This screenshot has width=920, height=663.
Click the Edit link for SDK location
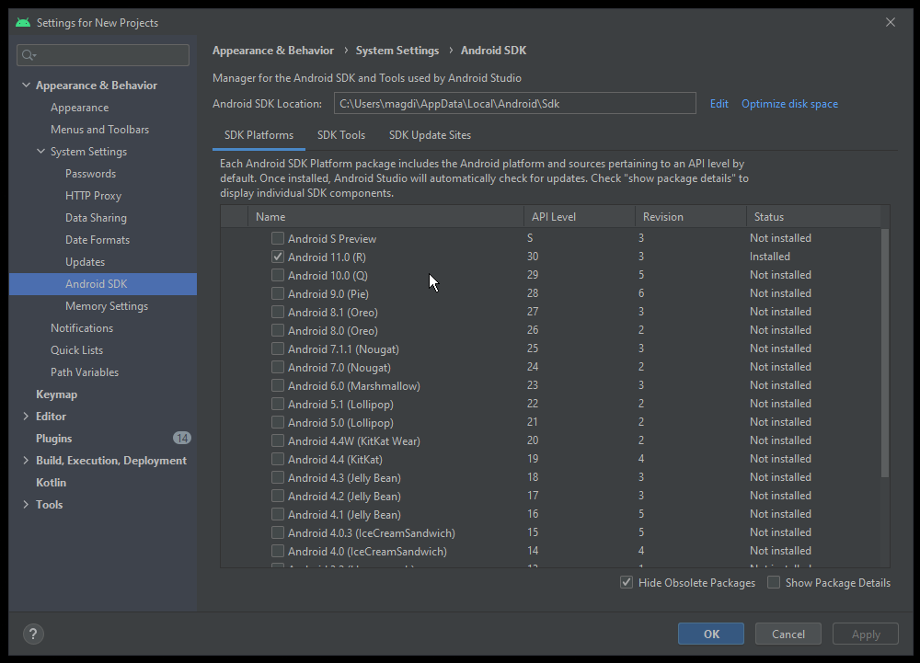719,104
